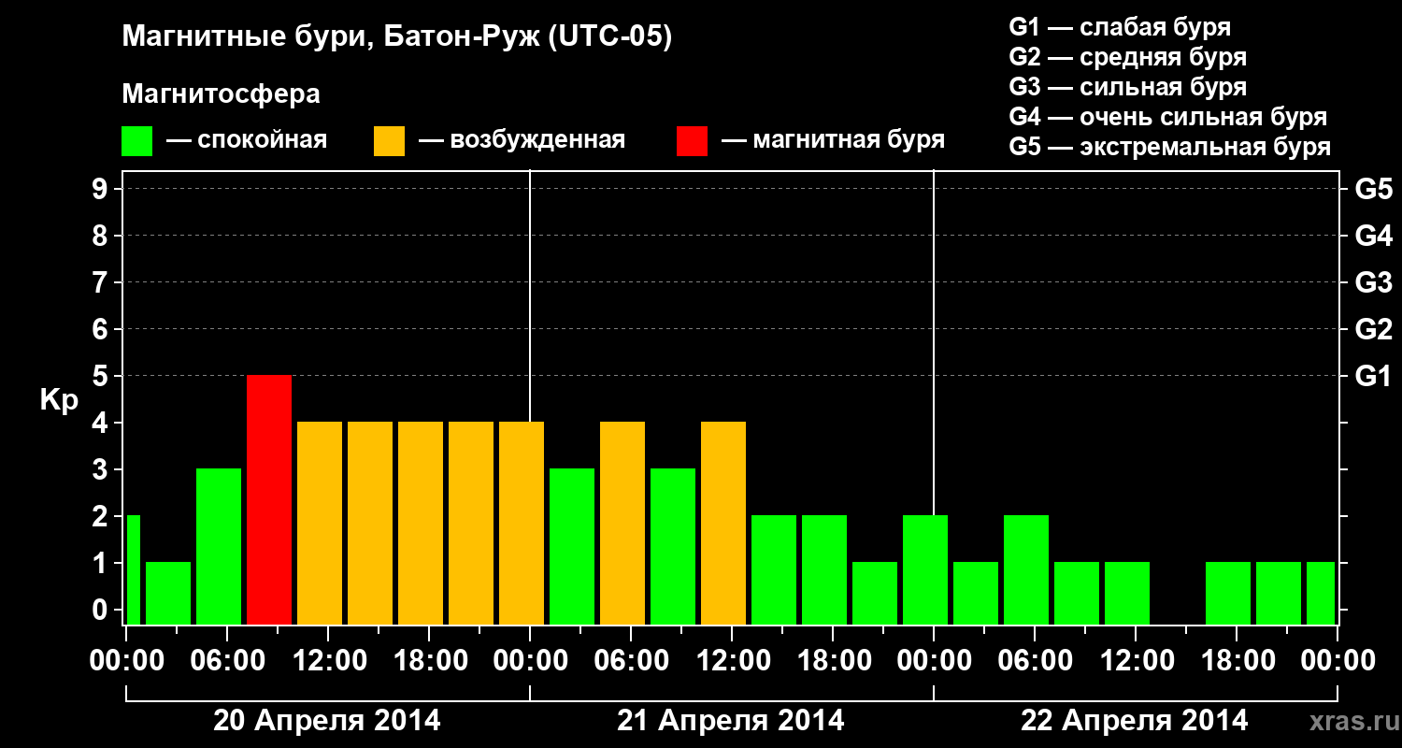1402x748 pixels.
Task: Click the 'Kp' axis title
Action: click(x=58, y=401)
